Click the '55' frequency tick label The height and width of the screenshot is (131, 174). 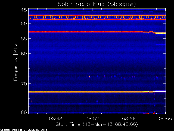(24, 39)
